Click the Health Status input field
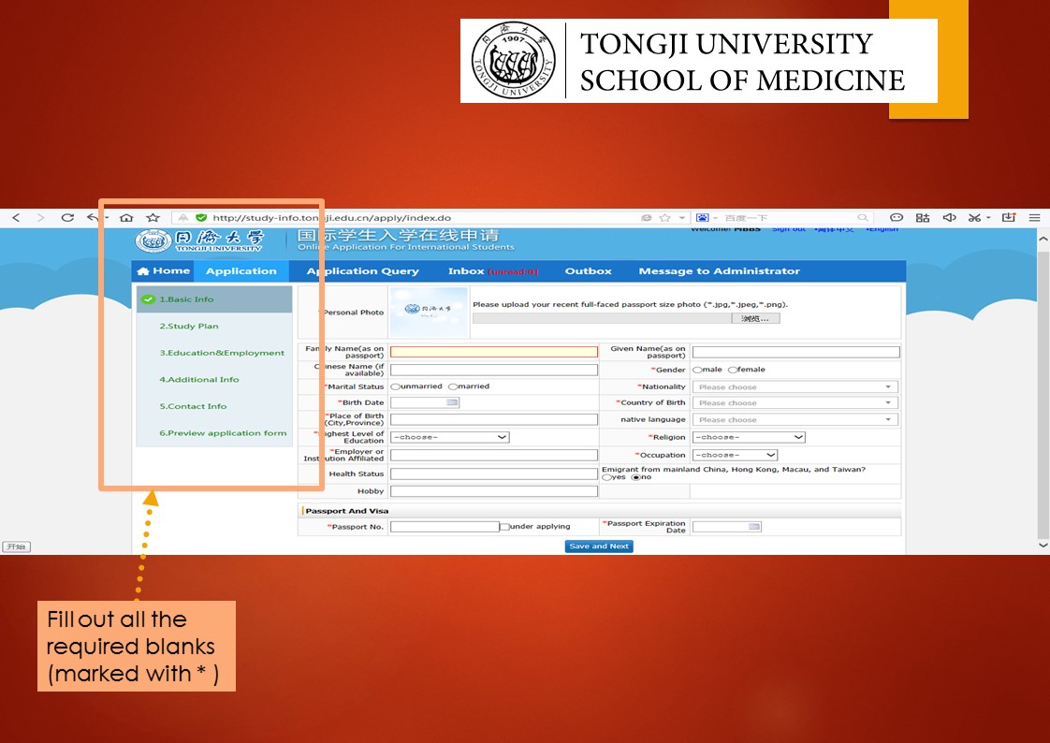Screen dimensions: 1050x743 [493, 473]
